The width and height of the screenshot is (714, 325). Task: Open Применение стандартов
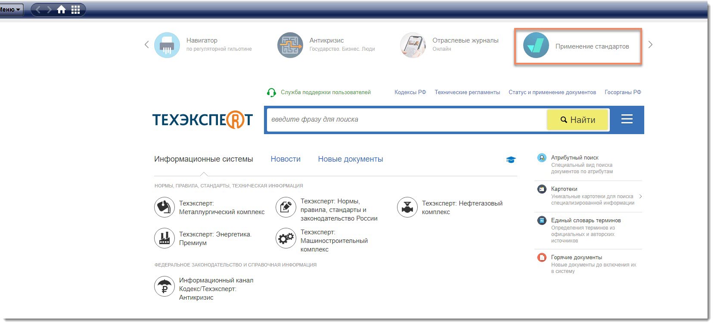(592, 46)
